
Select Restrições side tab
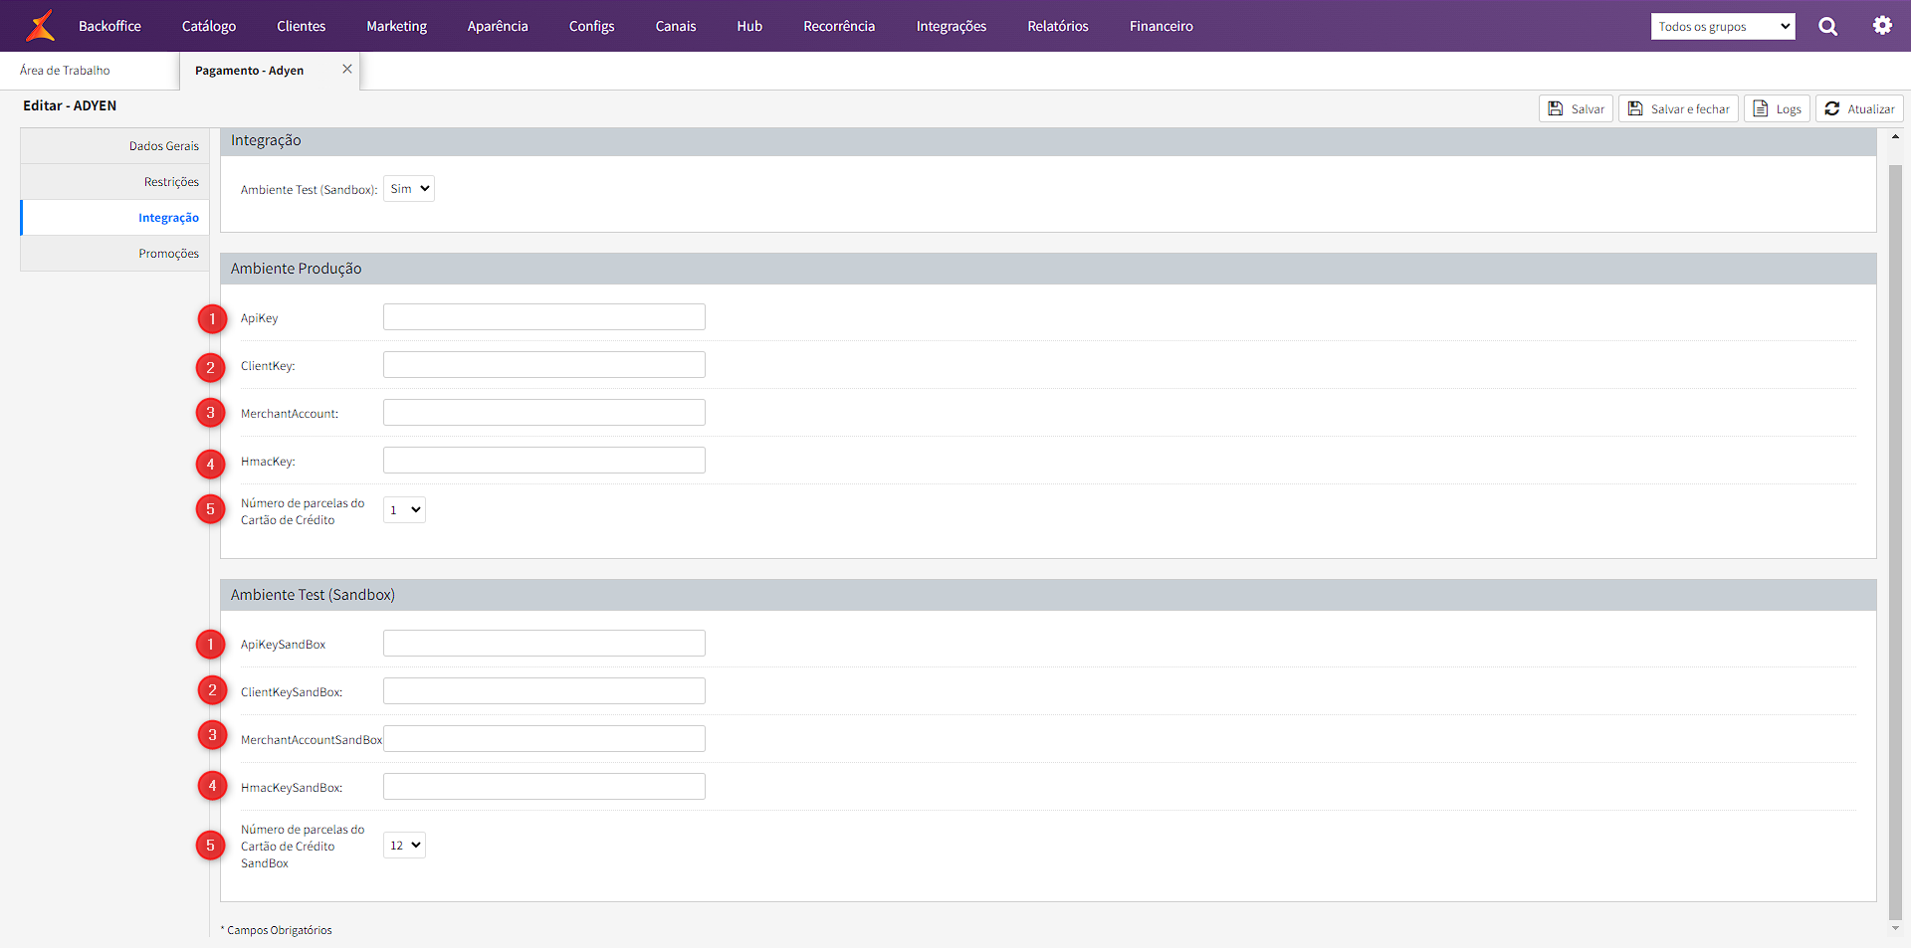[114, 182]
